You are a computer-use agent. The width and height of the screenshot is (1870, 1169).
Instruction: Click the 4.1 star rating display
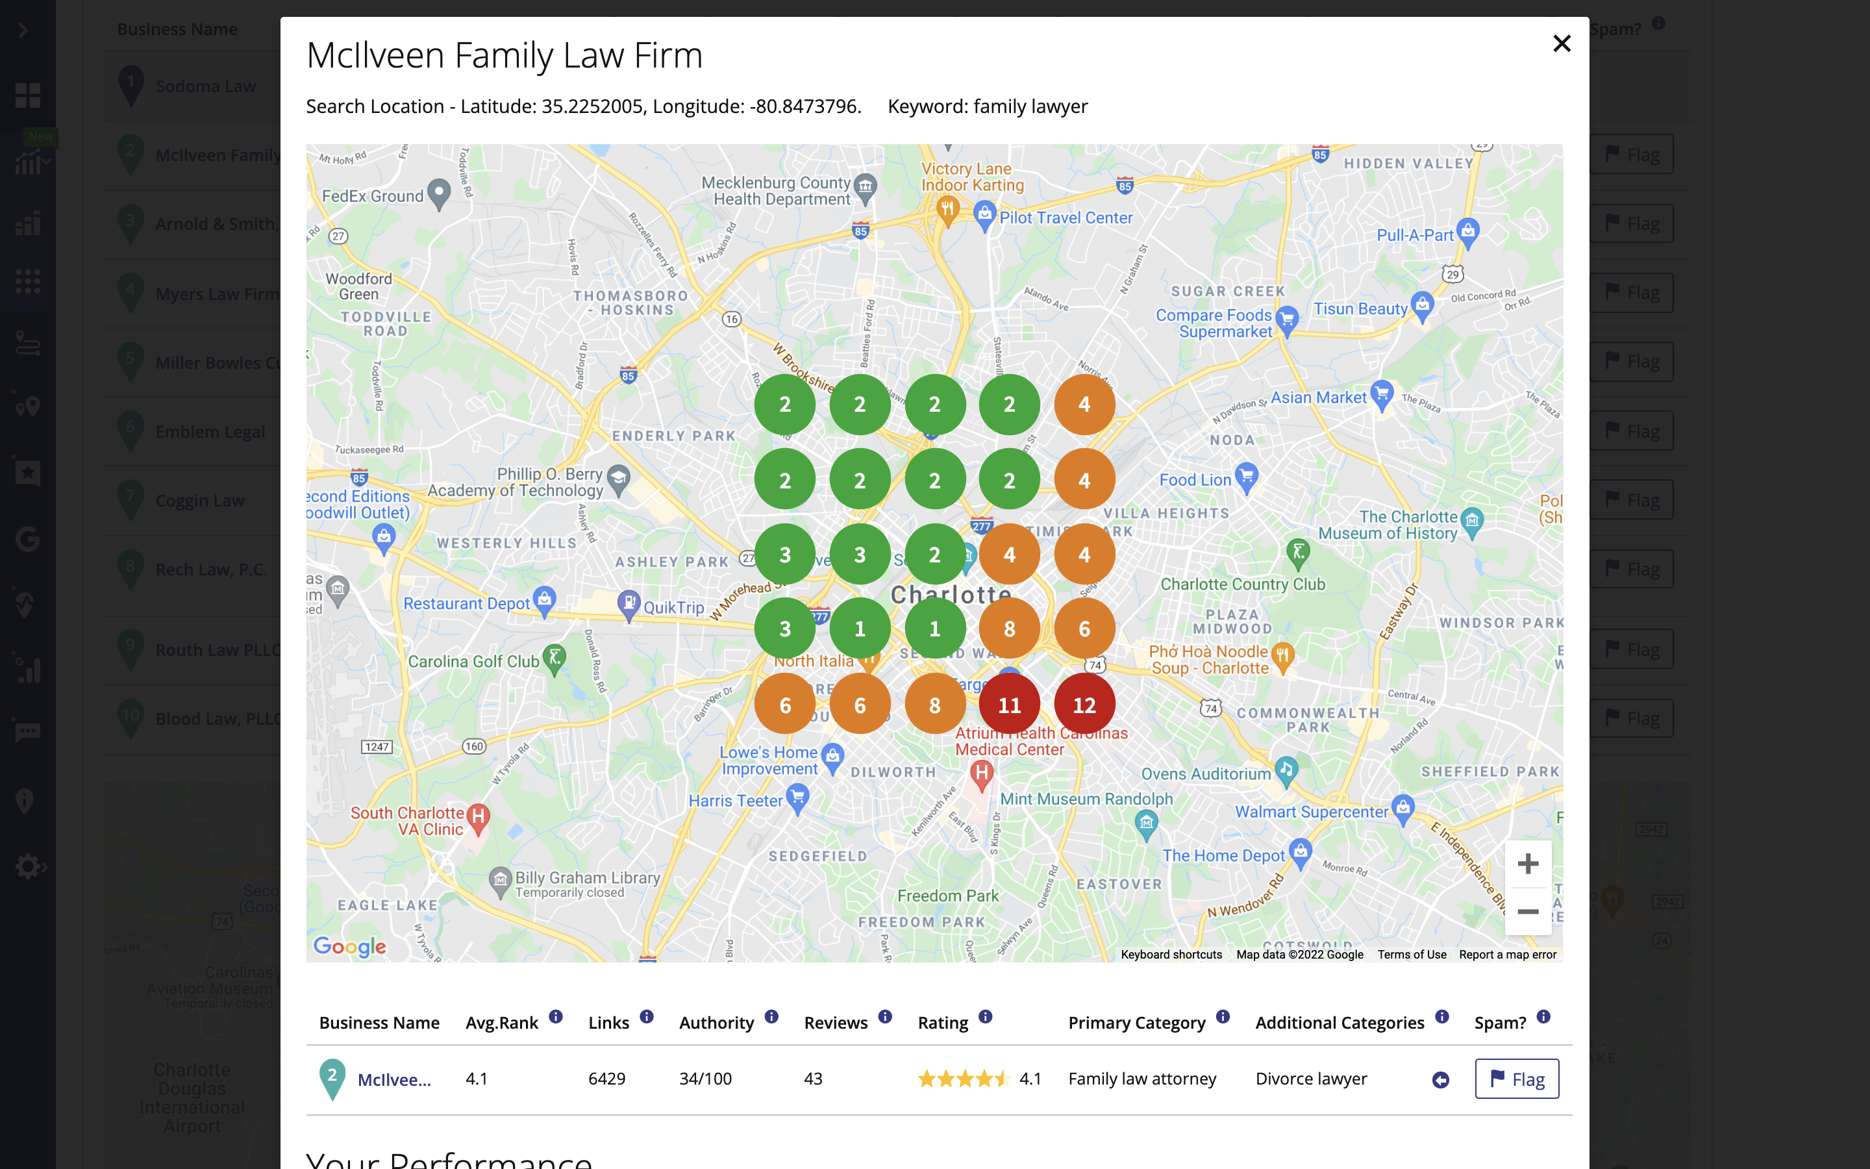pyautogui.click(x=979, y=1079)
